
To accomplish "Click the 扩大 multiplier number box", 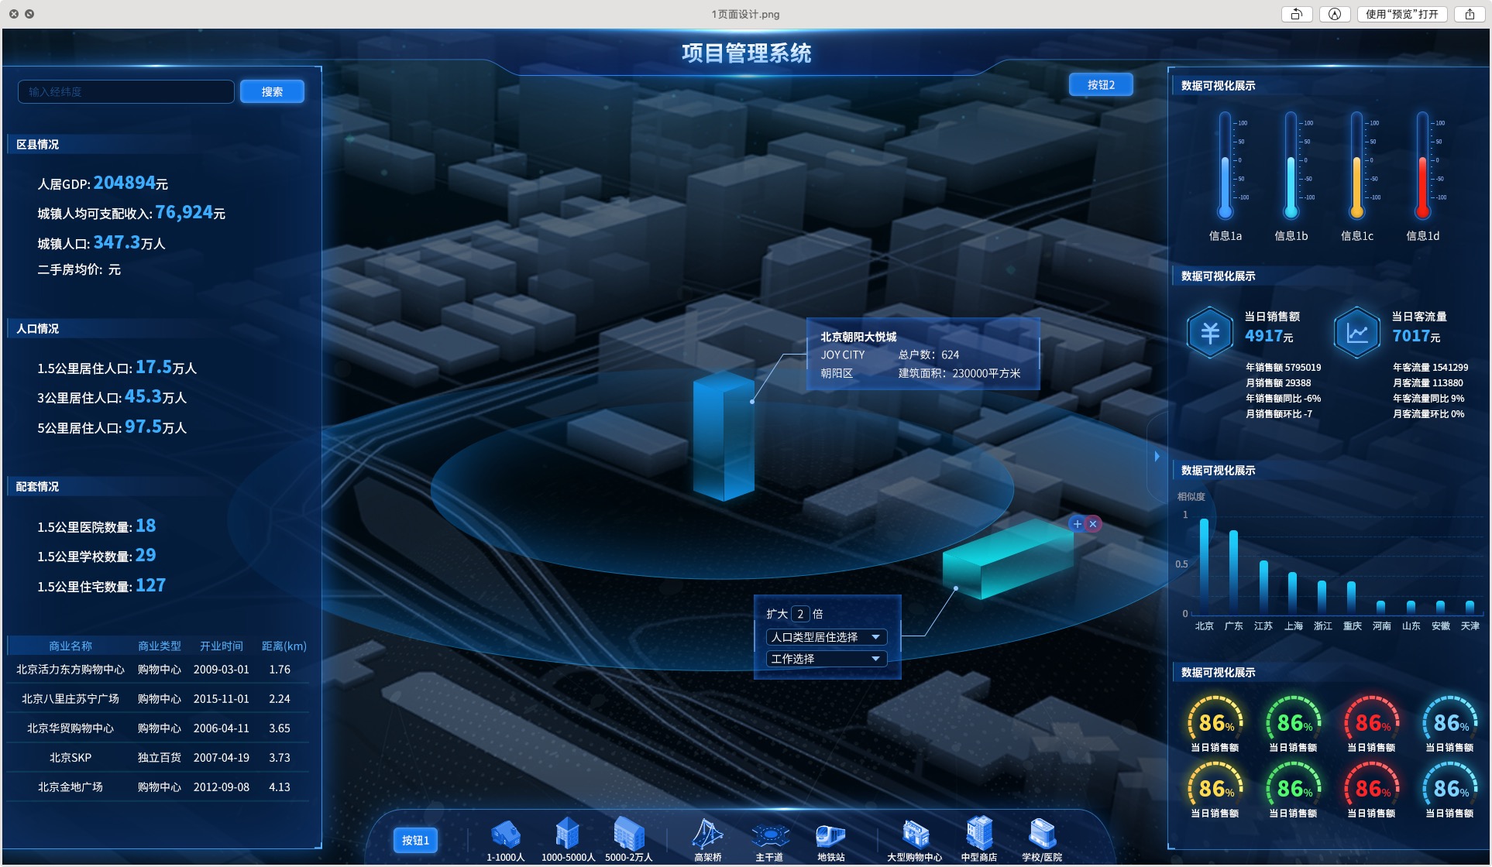I will 800,614.
